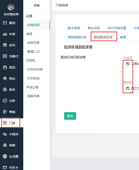This screenshot has width=139, height=170.
Task: Switch to the 营业资质 tab
Action: tap(94, 28)
